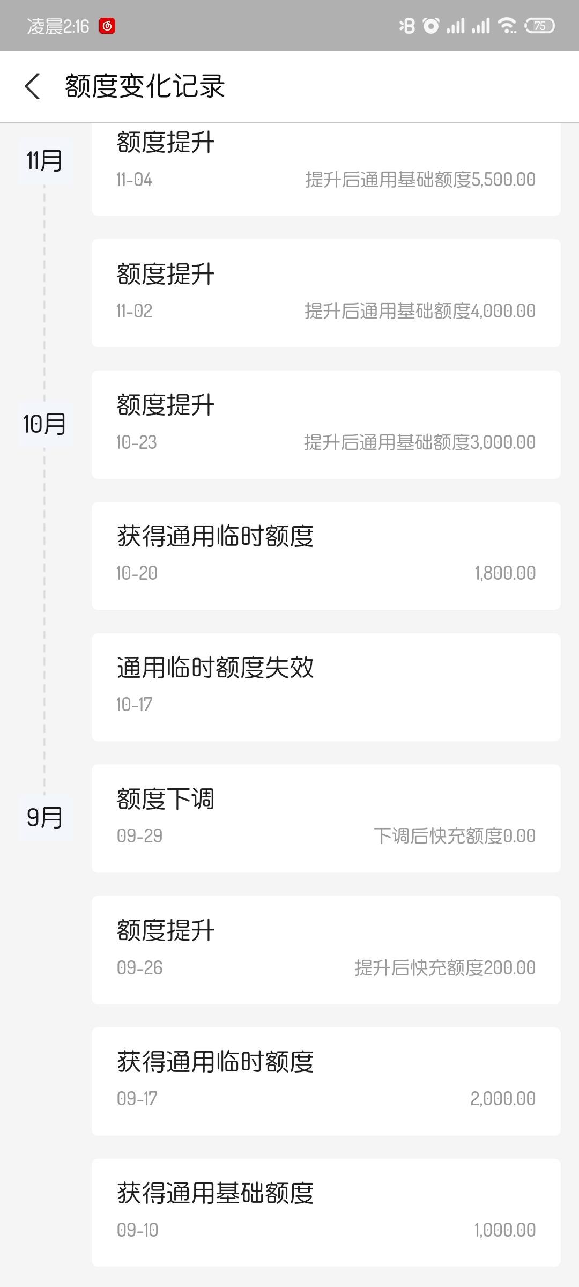The image size is (579, 1287).
Task: Open the 09-26 额度提升 快充额度 record
Action: click(326, 950)
